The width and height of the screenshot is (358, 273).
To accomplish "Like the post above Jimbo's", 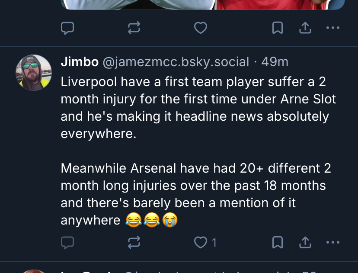I will (x=200, y=28).
